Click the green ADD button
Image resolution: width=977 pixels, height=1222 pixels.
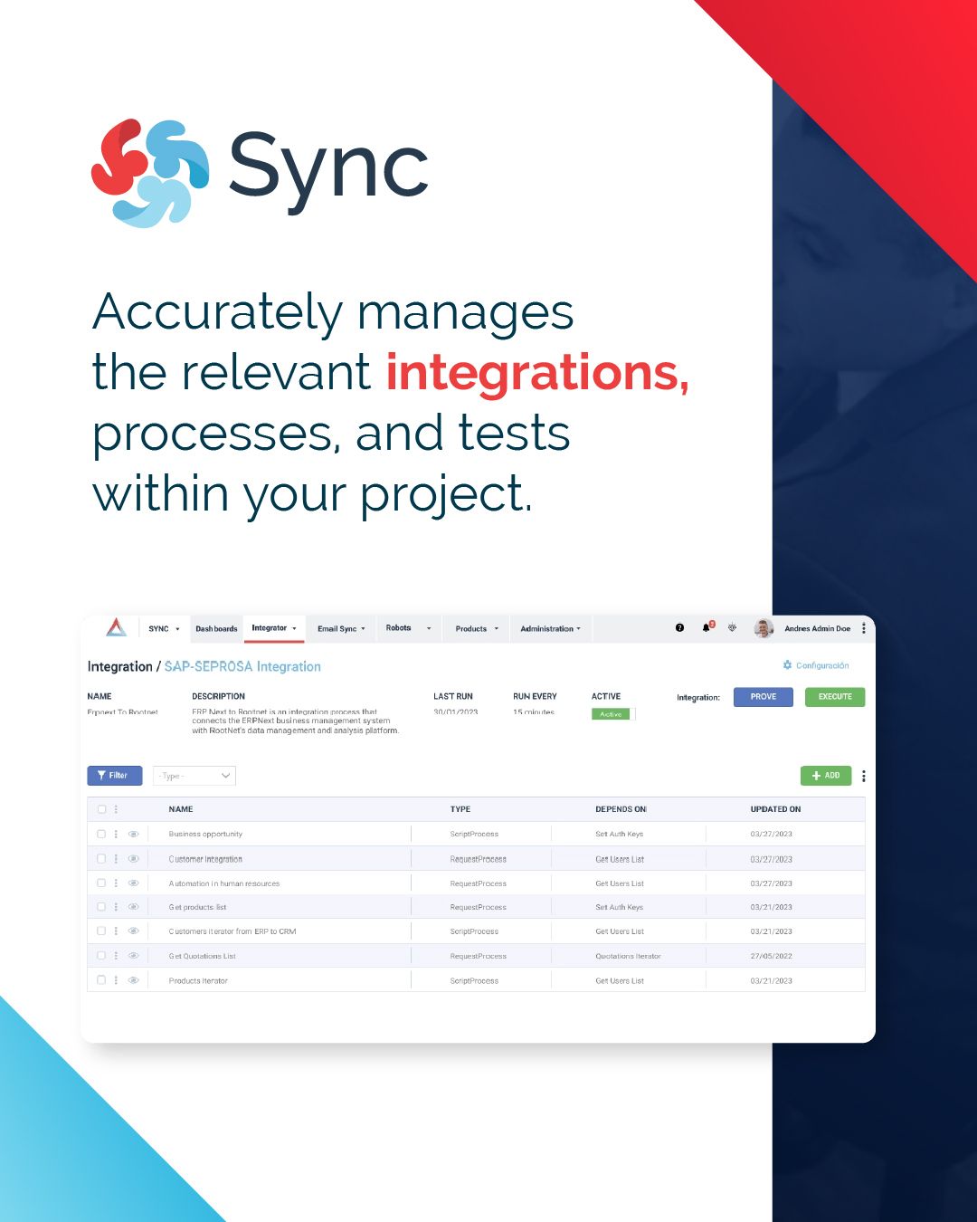point(826,776)
